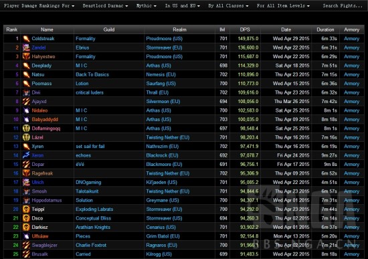
Task: Click the class icon beside Coldstreak
Action: pyautogui.click(x=26, y=39)
